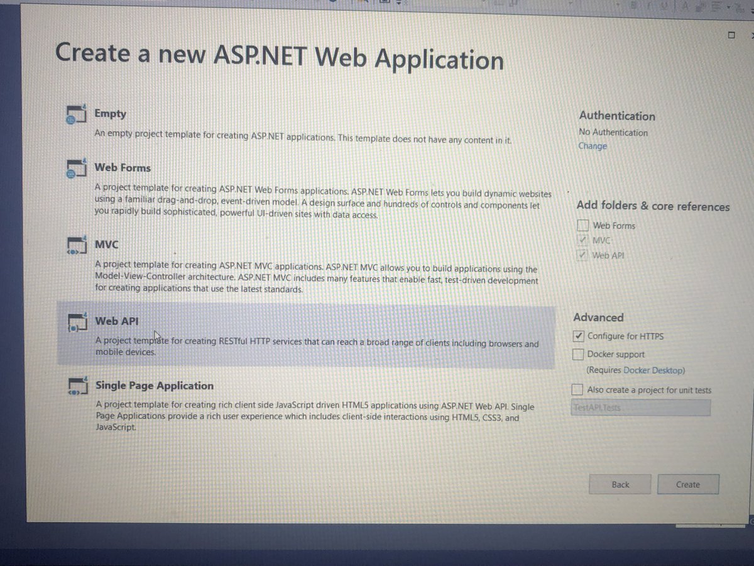754x566 pixels.
Task: Choose the Web Forms template title
Action: [x=123, y=168]
